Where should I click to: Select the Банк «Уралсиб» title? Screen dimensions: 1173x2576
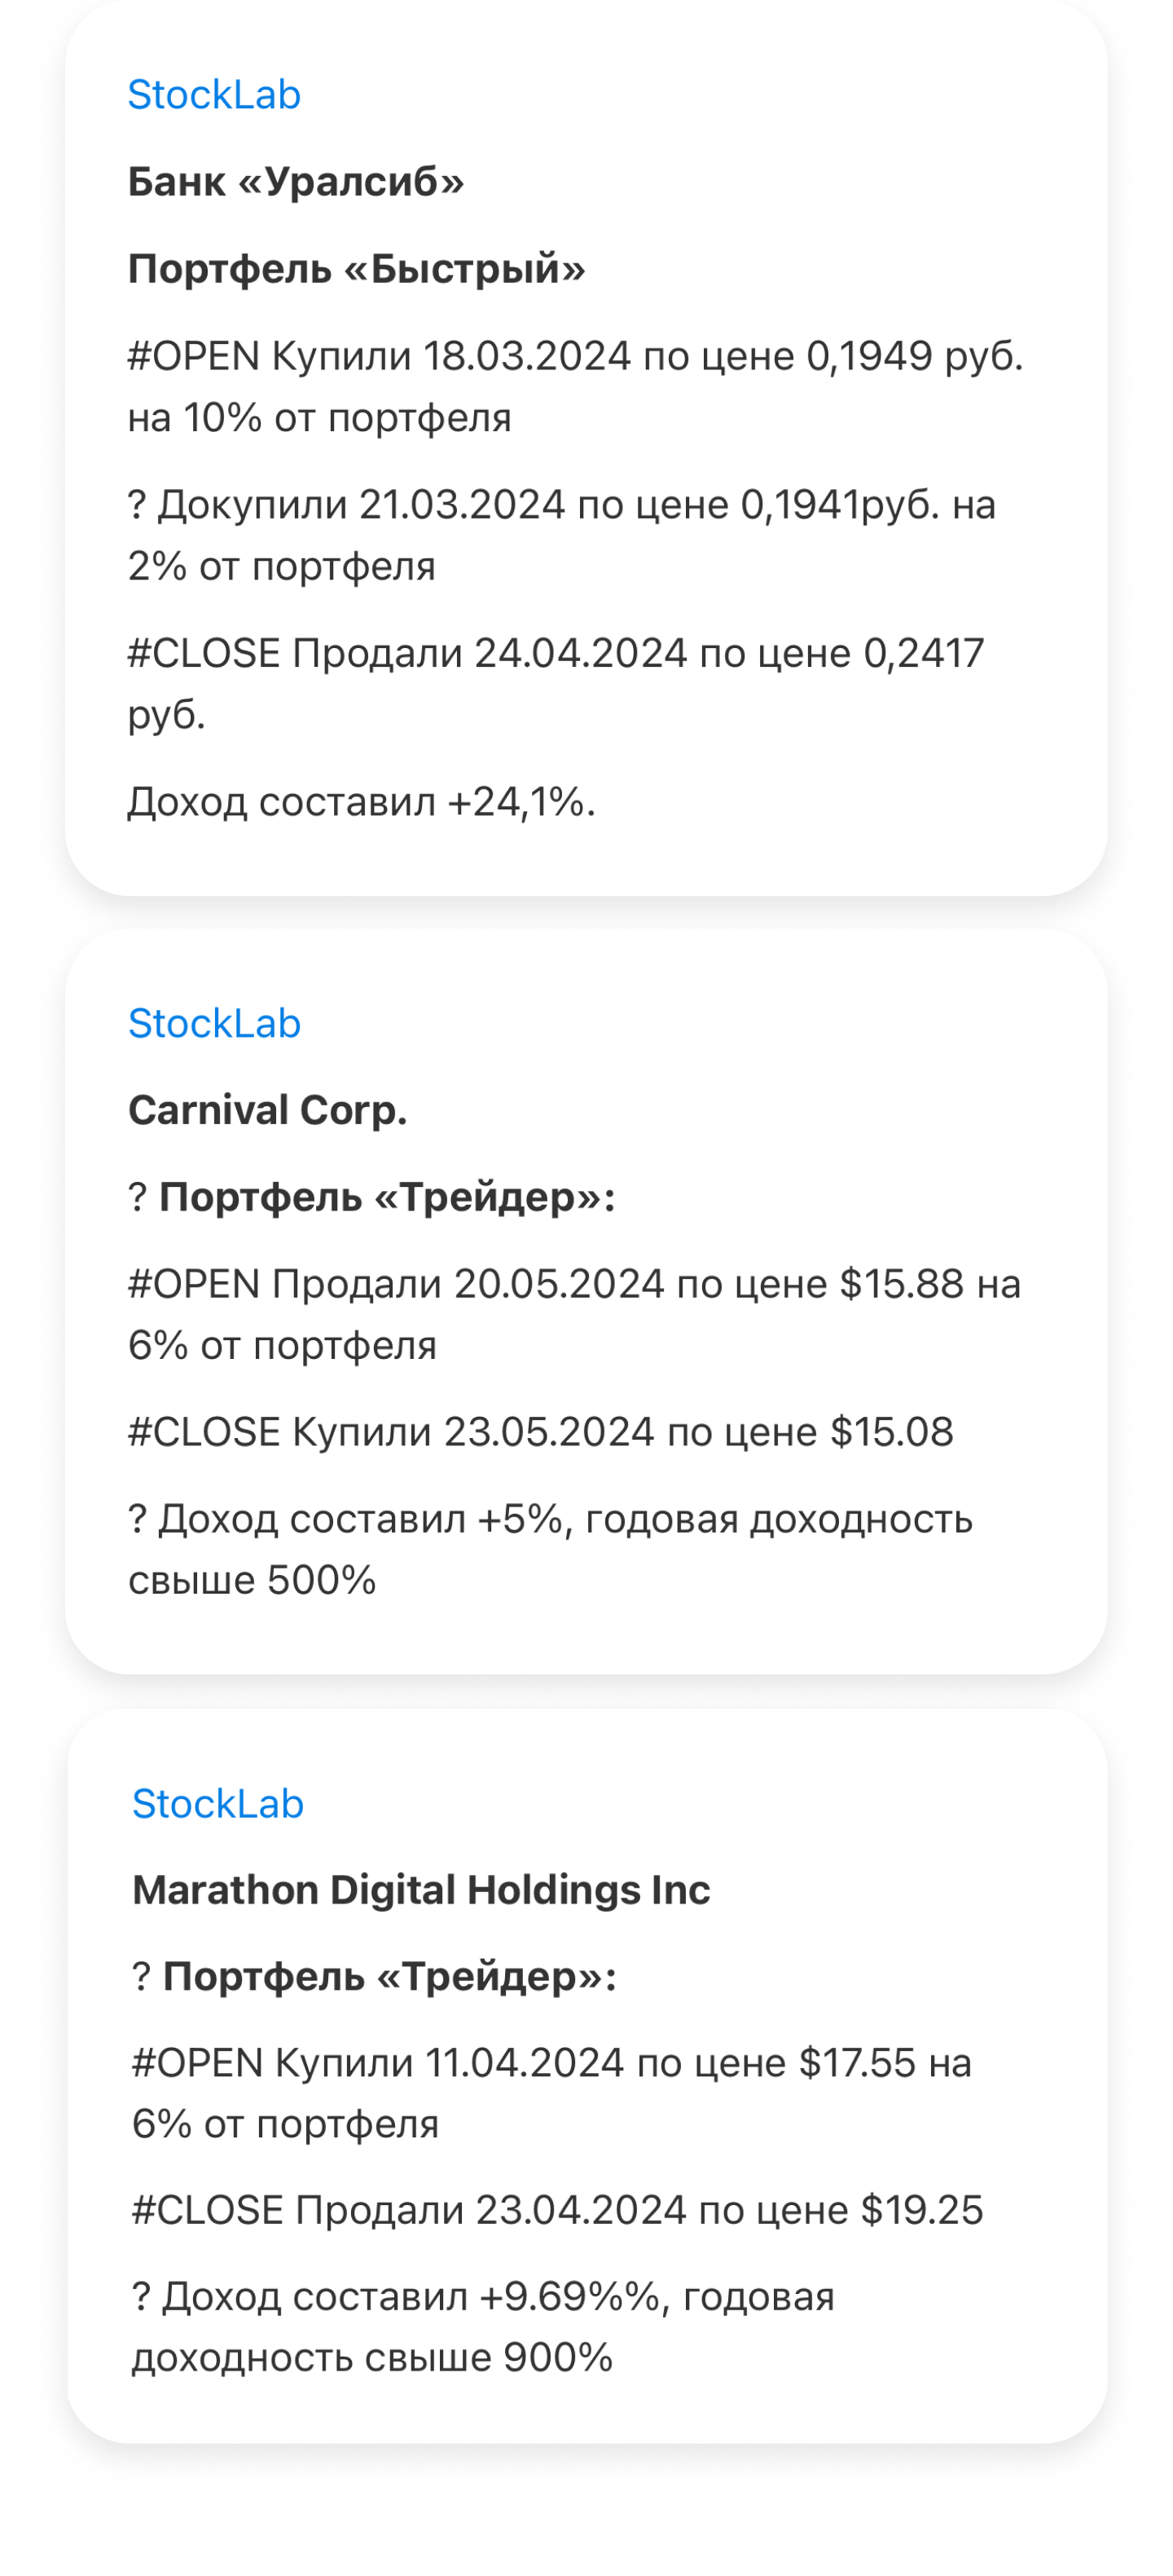click(296, 182)
